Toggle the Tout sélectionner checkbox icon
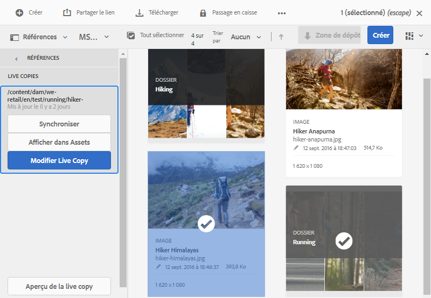431x298 pixels. tap(131, 36)
